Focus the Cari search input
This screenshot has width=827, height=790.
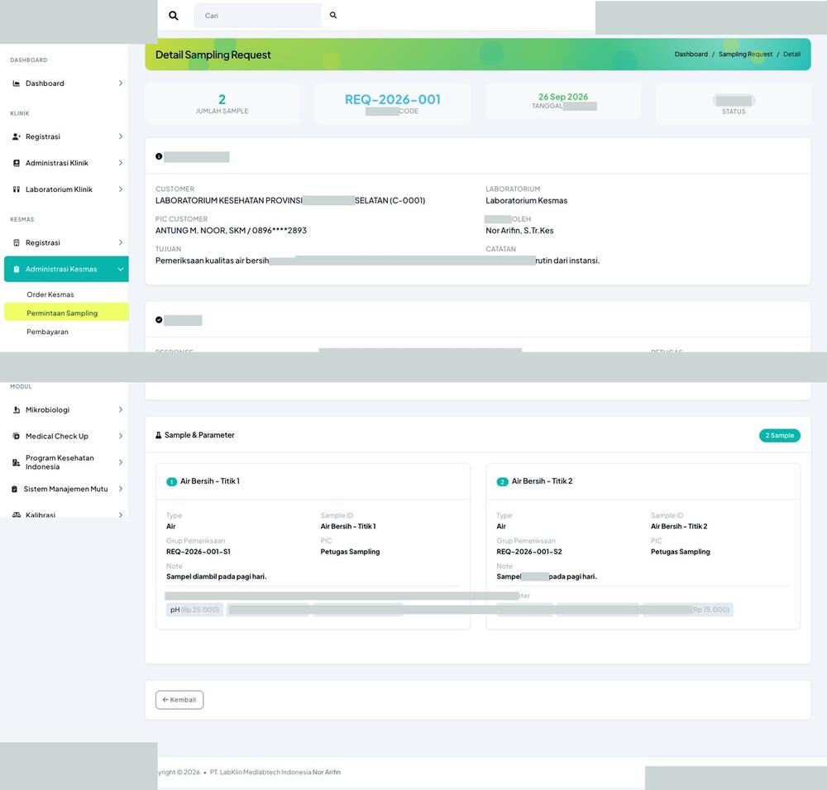coord(258,16)
